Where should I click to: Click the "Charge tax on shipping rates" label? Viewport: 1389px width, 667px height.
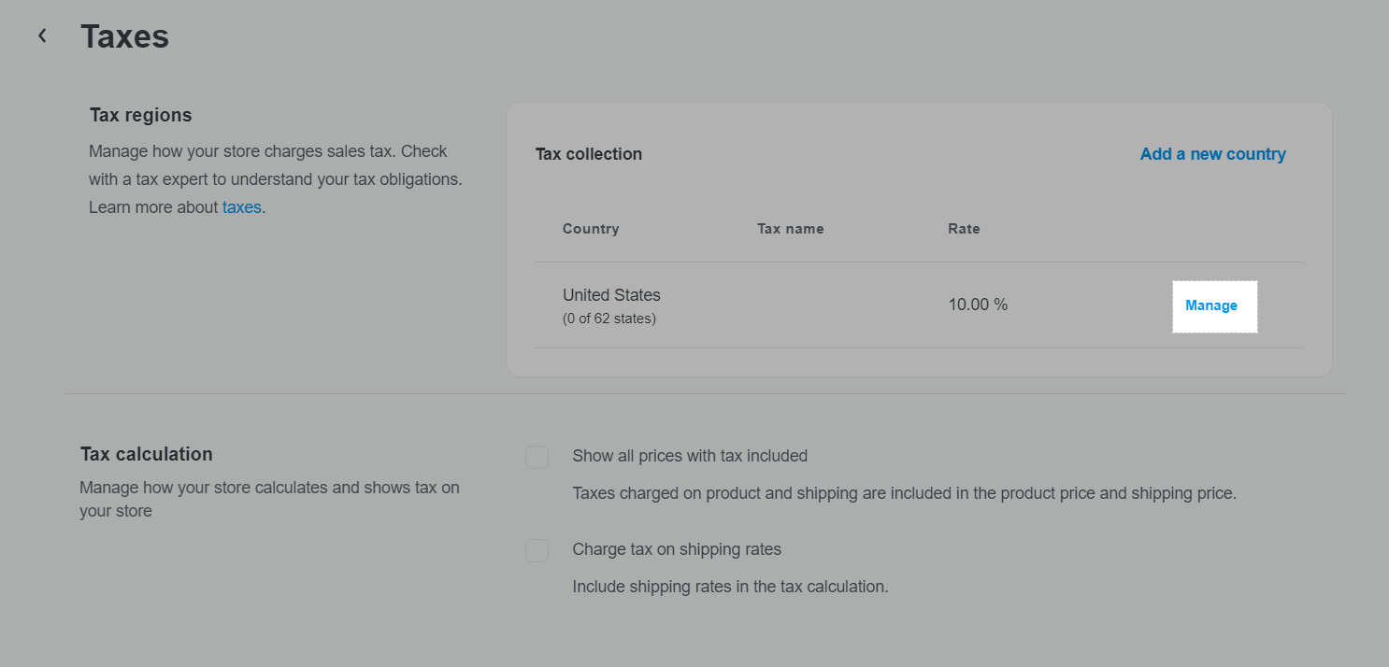pyautogui.click(x=677, y=549)
